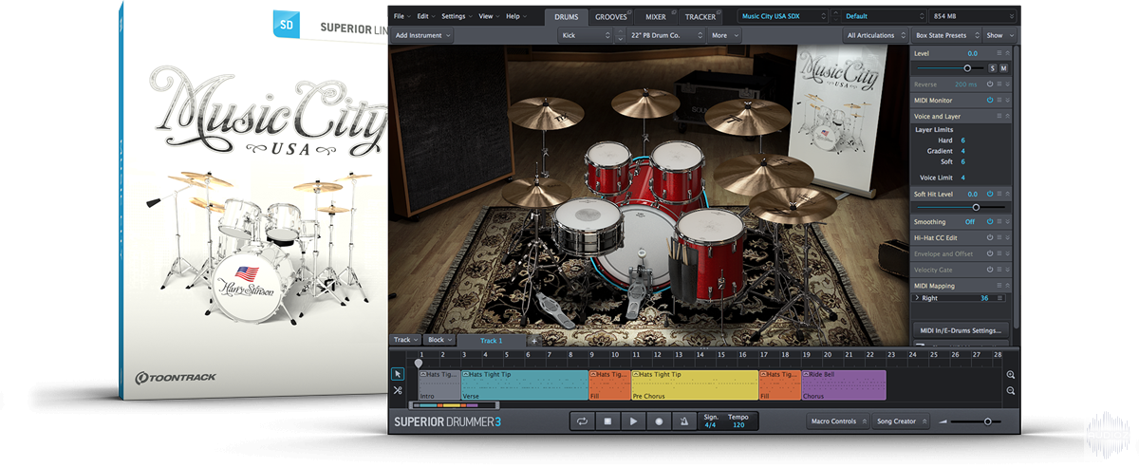Open Song Creator
Screen dimensions: 1139x468
click(902, 421)
